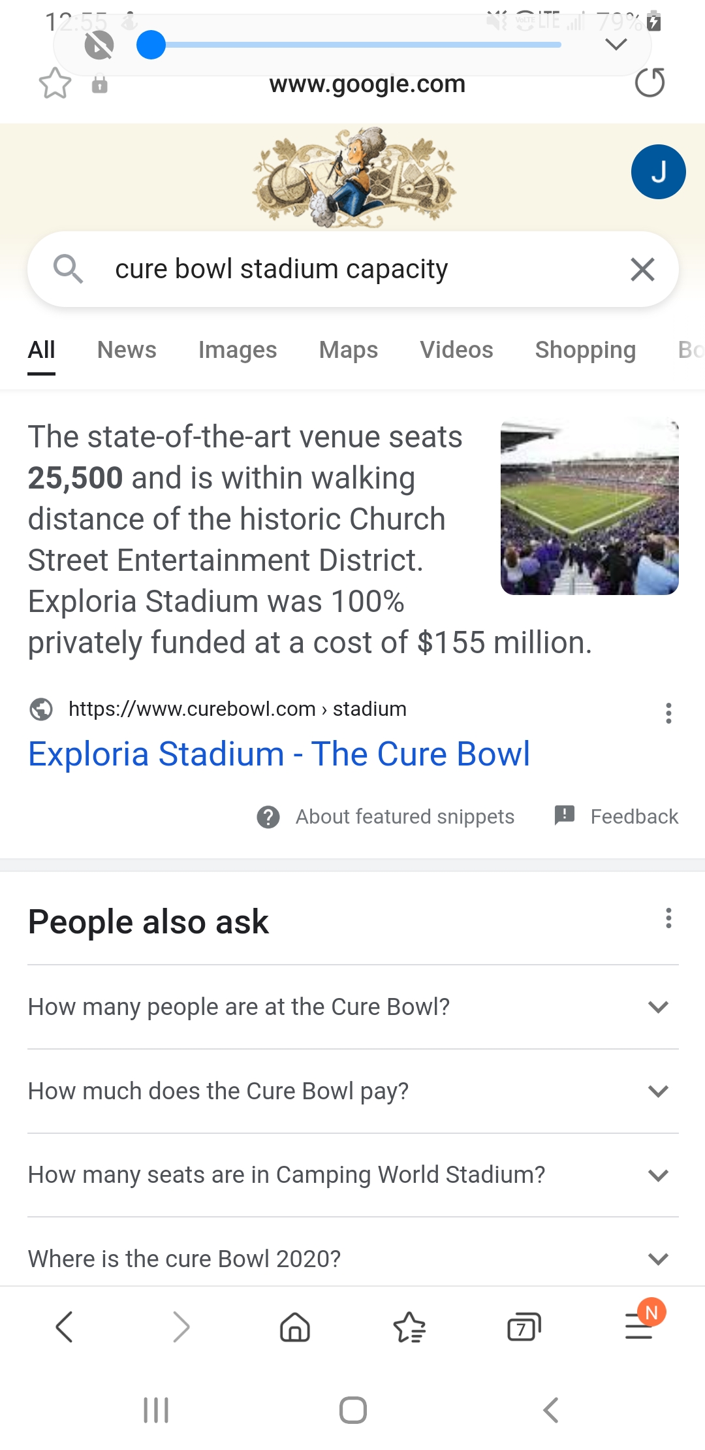Screen dimensions: 705x1450
Task: Open the tabs switcher showing 7 tabs
Action: (524, 1327)
